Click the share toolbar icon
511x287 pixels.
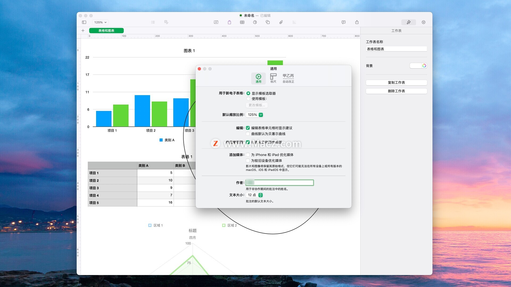tap(357, 22)
